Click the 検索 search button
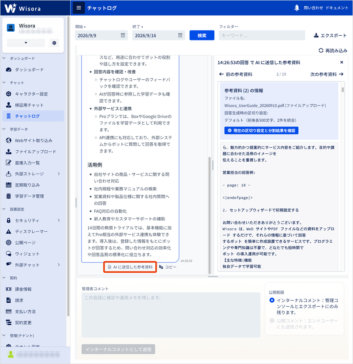Viewport: 353px width, 364px height. tap(202, 35)
